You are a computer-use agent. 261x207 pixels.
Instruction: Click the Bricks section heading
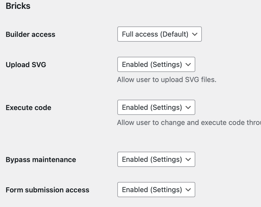tap(18, 6)
